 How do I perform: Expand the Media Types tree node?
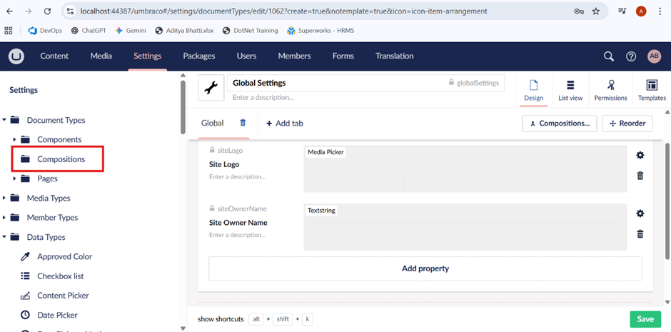(x=5, y=198)
